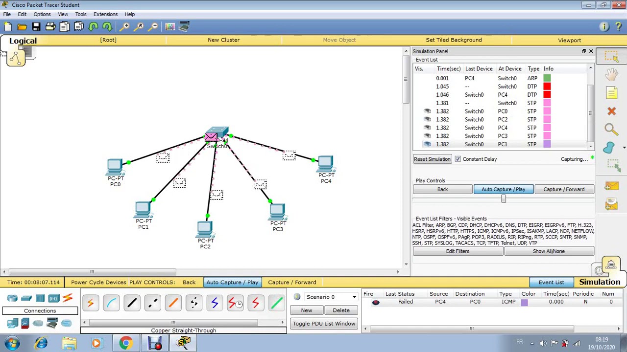Viewport: 627px width, 352px height.
Task: Pick the Copper Cross-Over dashed cable
Action: pyautogui.click(x=152, y=304)
